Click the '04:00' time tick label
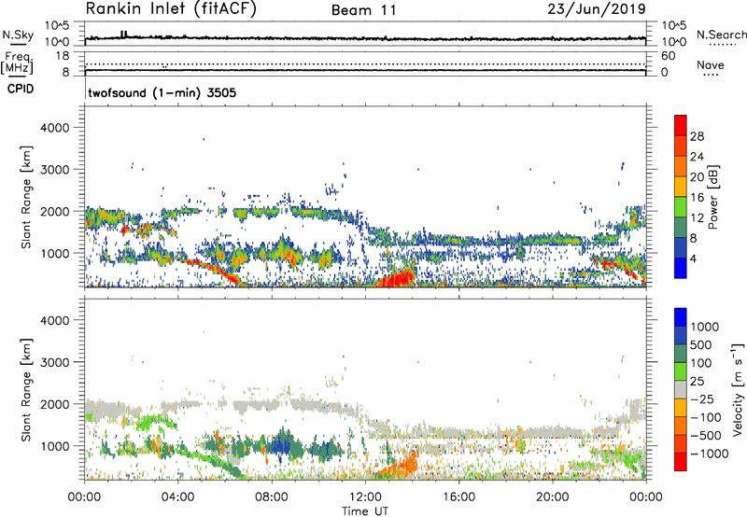Screen dimensions: 747x517 click(x=177, y=497)
